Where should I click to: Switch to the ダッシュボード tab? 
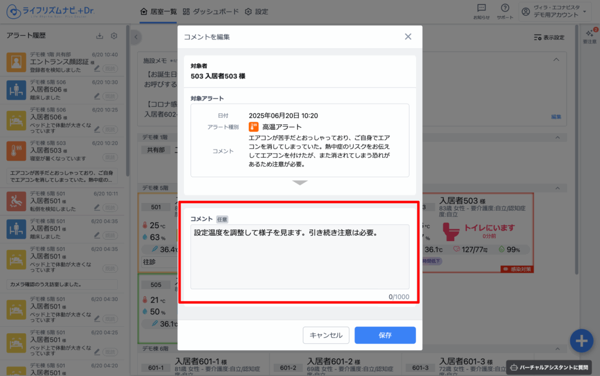click(210, 12)
